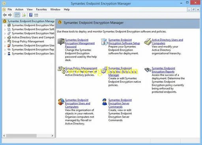The width and height of the screenshot is (202, 145).
Task: Click the Forward arrow toolbar icon
Action: tap(10, 15)
